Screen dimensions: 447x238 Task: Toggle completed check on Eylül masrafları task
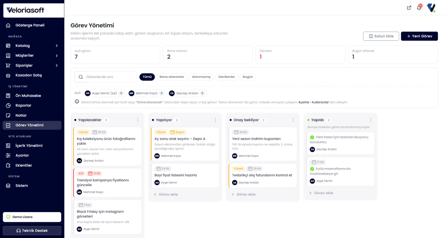pyautogui.click(x=312, y=169)
